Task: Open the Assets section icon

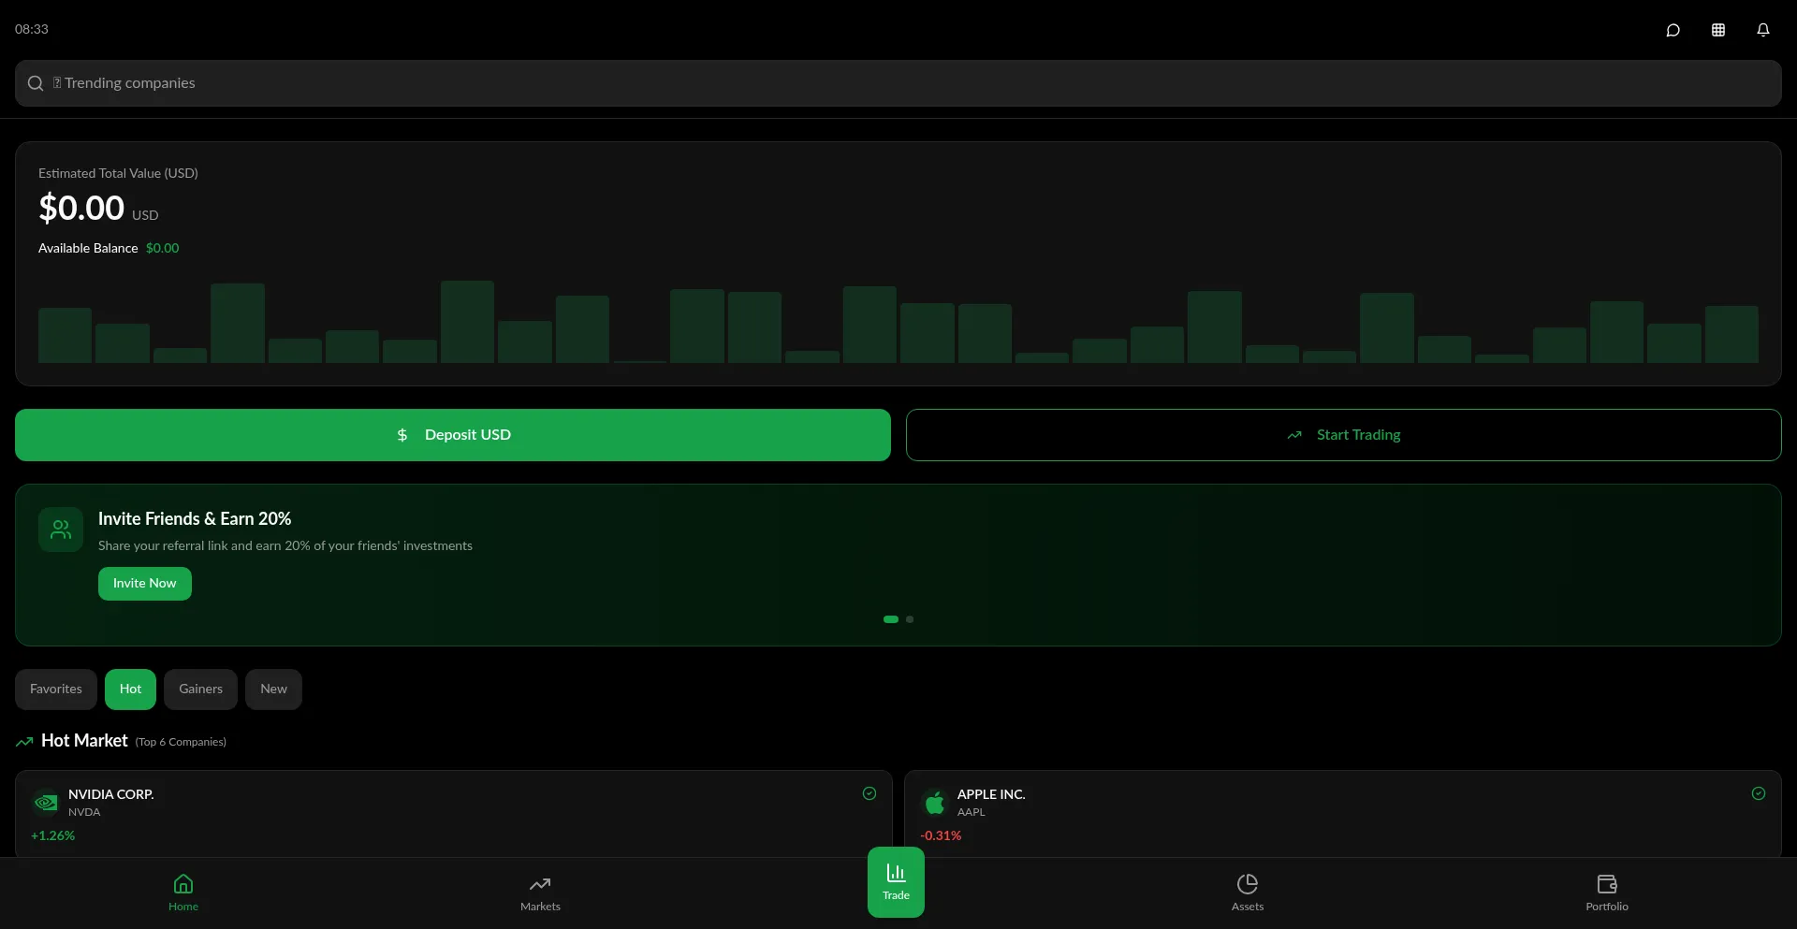Action: [1248, 892]
